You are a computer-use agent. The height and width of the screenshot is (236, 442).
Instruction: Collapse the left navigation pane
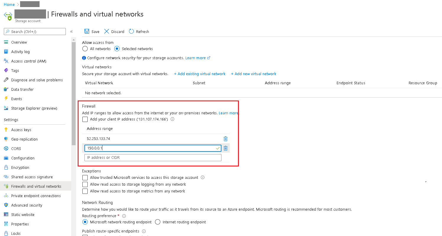pos(71,32)
